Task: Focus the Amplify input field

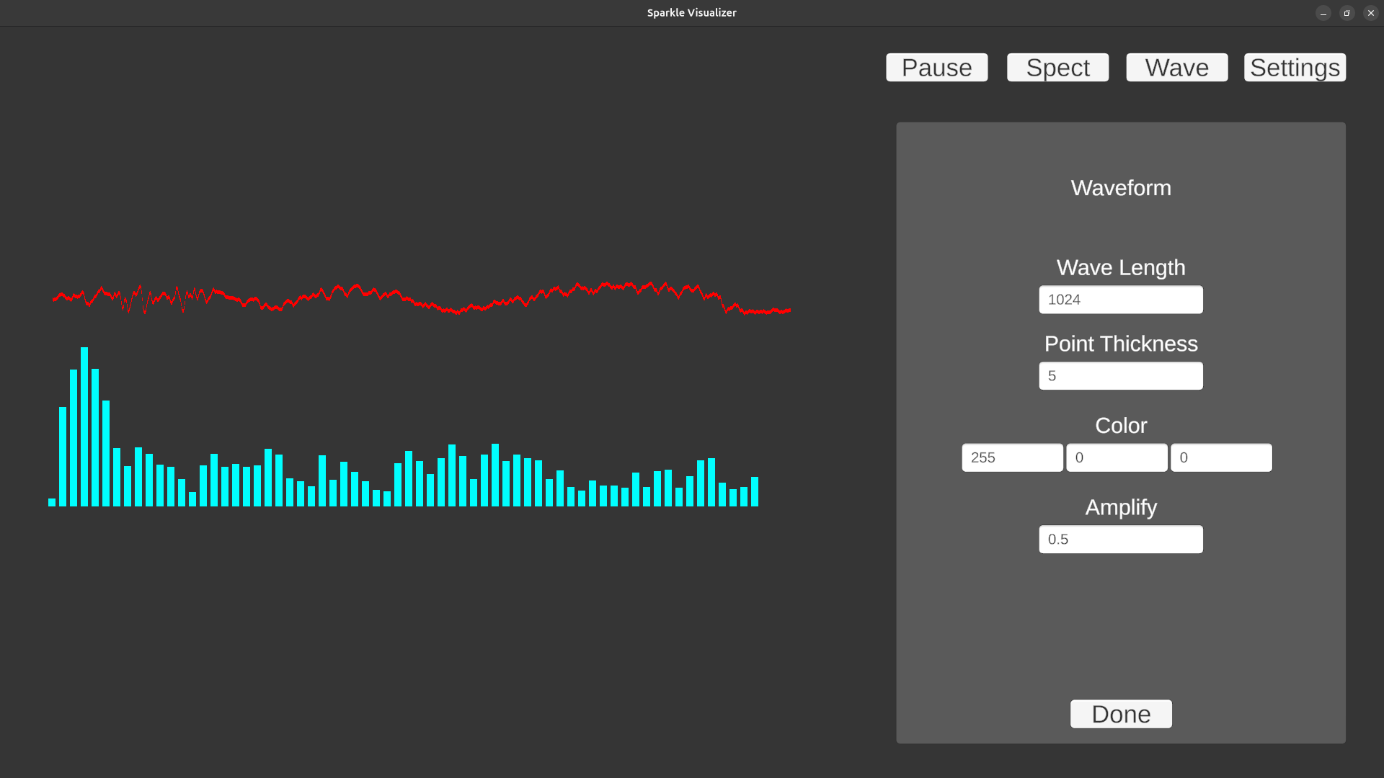Action: [1120, 540]
